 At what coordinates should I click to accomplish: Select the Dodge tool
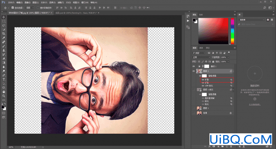pos(4,71)
